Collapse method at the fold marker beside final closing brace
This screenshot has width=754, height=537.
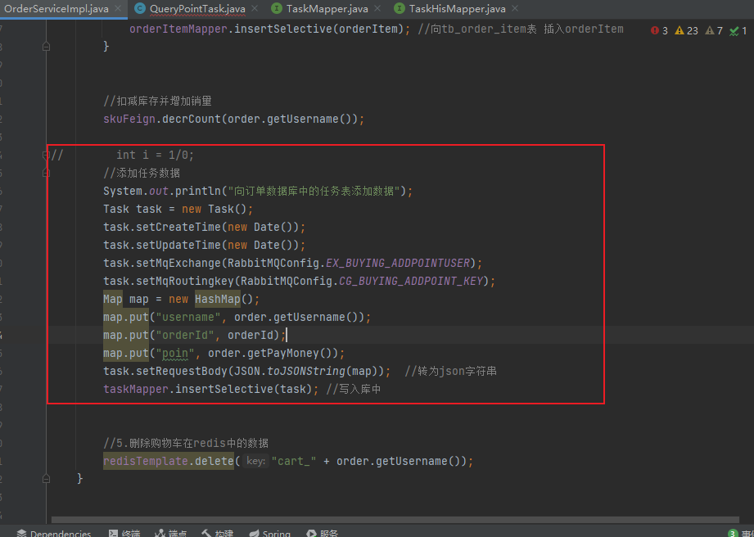click(46, 480)
